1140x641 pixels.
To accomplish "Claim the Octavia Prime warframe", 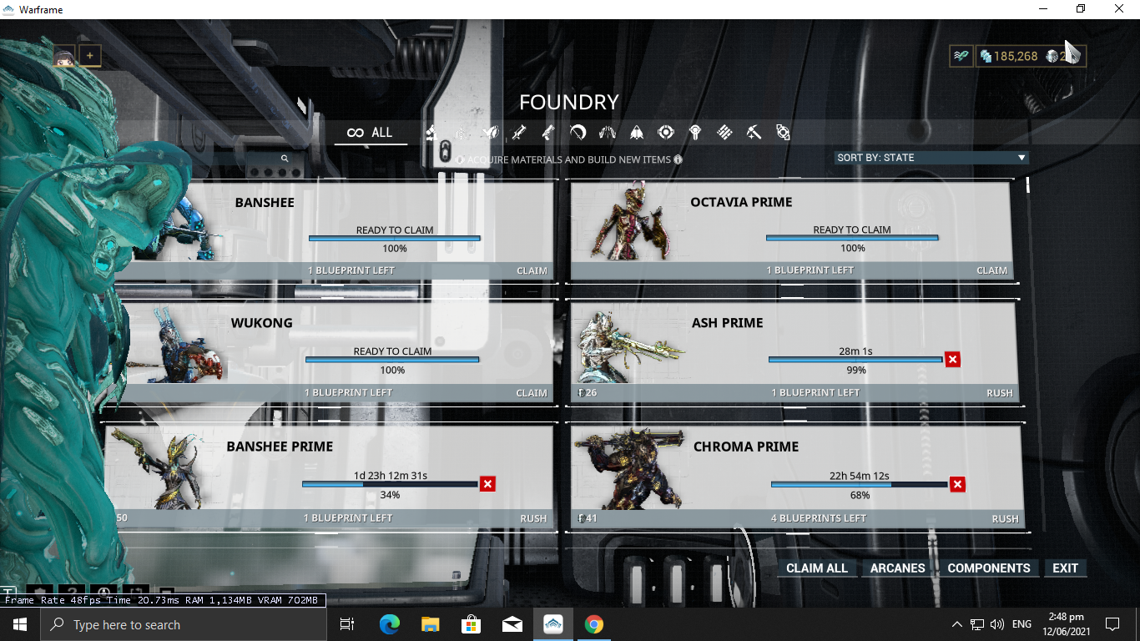I will 991,270.
